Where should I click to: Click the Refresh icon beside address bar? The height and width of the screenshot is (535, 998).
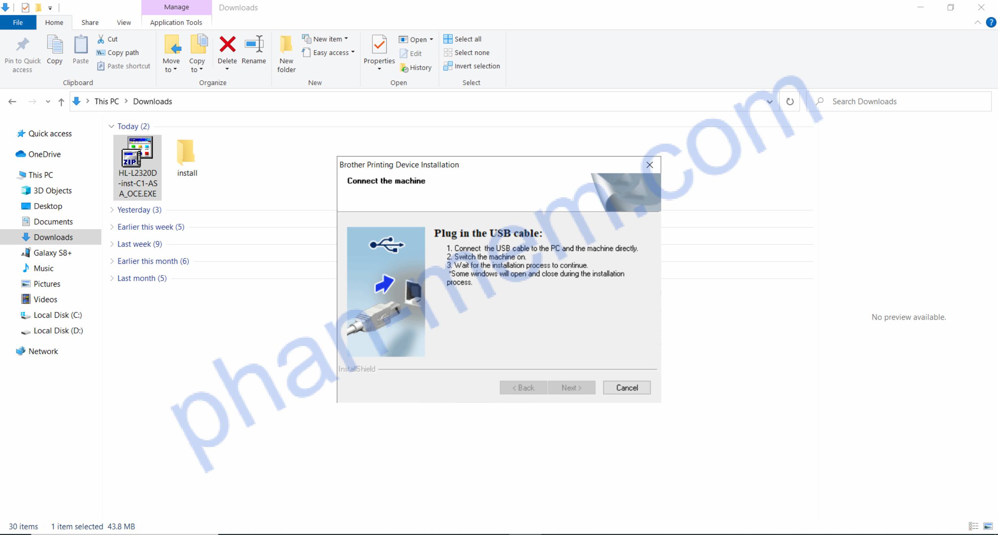[790, 102]
